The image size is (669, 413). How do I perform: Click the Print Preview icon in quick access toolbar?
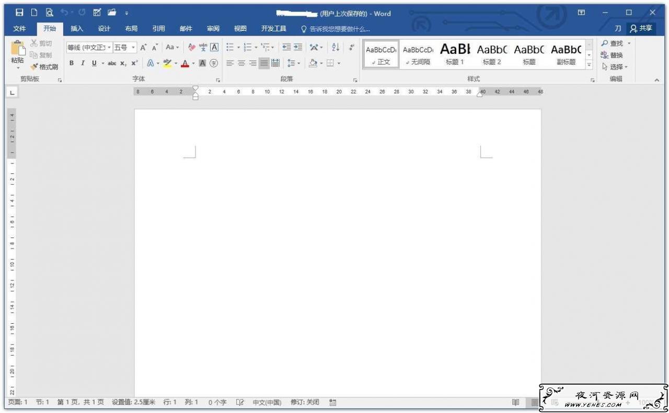pyautogui.click(x=49, y=13)
